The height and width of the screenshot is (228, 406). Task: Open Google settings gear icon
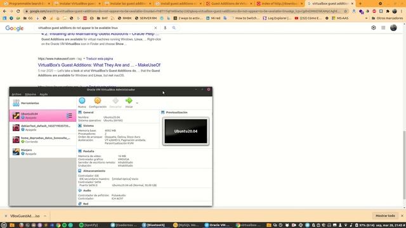click(x=374, y=28)
